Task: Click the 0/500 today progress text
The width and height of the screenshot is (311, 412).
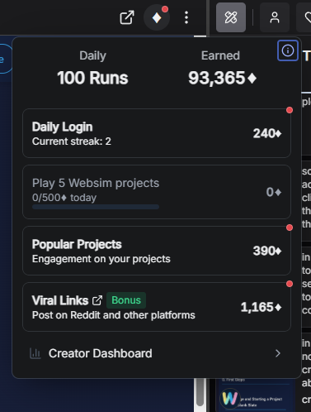Action: [x=64, y=198]
